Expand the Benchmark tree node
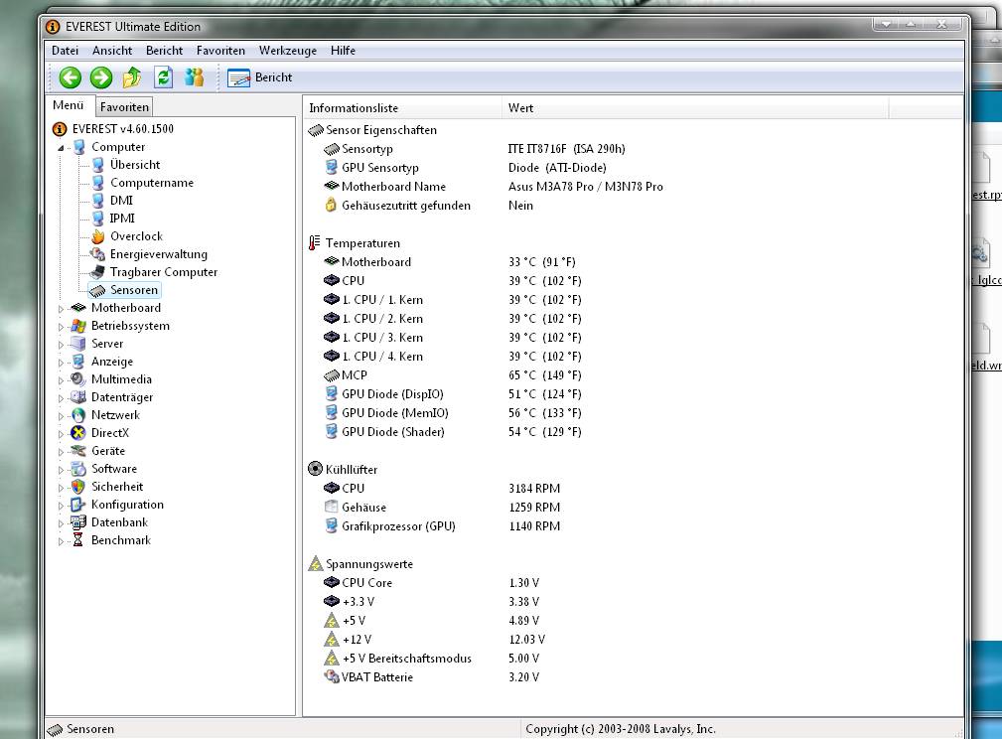 (62, 541)
